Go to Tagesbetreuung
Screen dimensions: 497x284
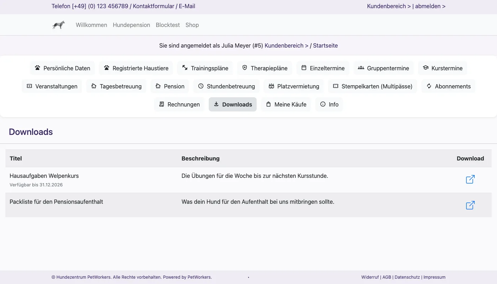116,86
